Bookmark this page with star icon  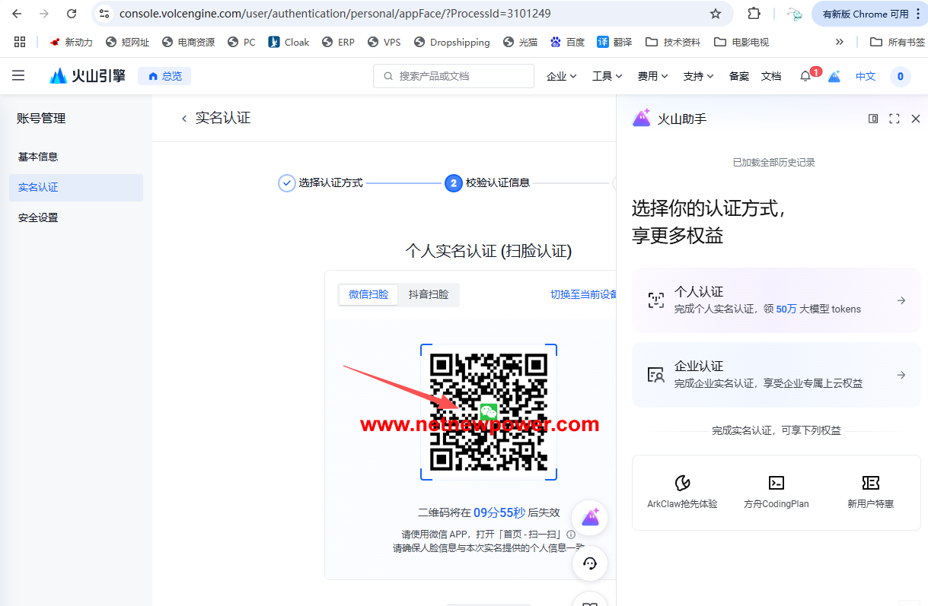pyautogui.click(x=715, y=14)
